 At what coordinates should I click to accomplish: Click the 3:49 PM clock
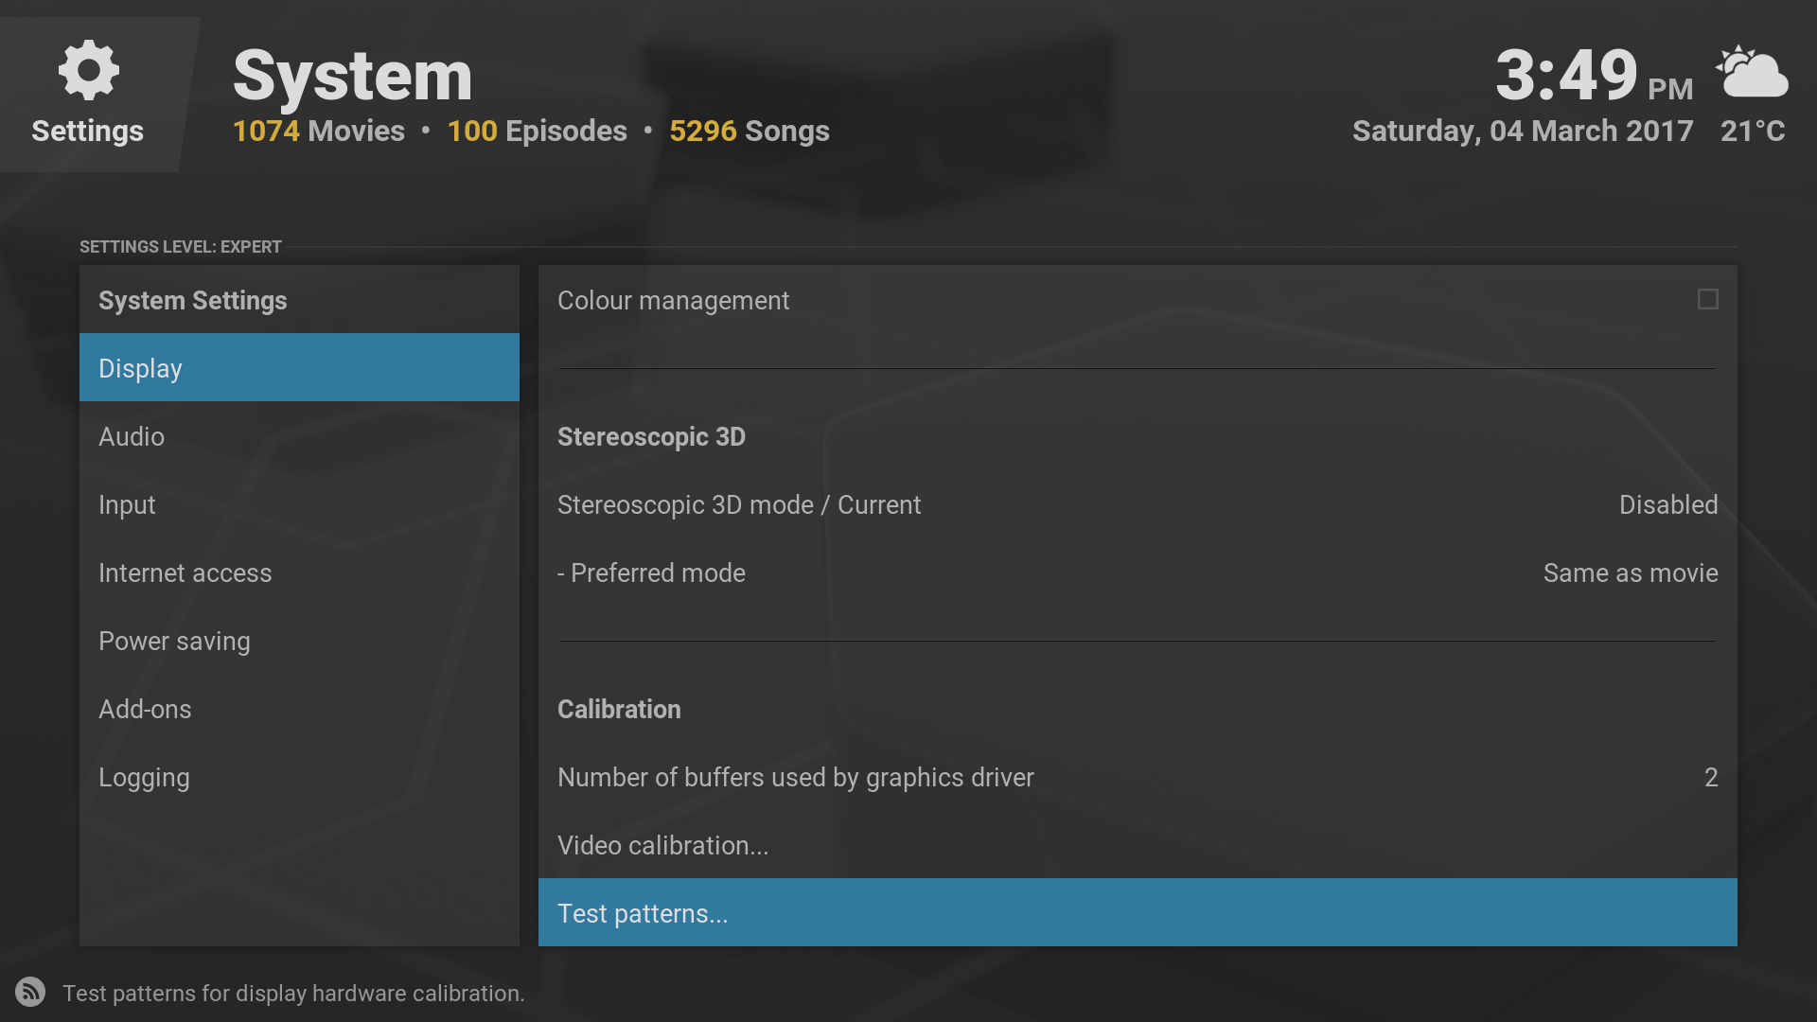click(1593, 76)
